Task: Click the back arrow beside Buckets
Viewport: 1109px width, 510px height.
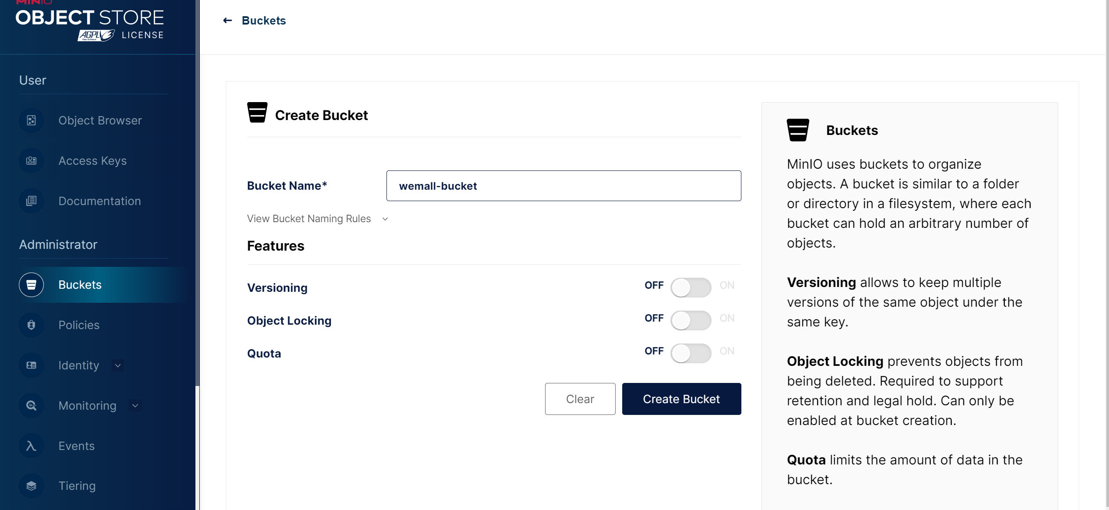Action: [x=227, y=21]
